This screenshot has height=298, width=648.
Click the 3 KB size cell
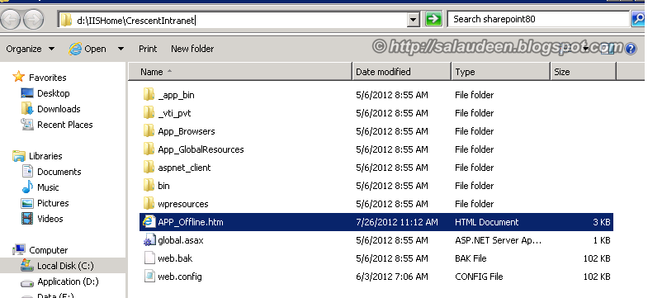[x=602, y=222]
